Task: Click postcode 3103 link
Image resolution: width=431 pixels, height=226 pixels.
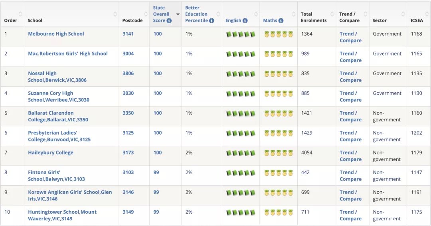Action: 128,172
